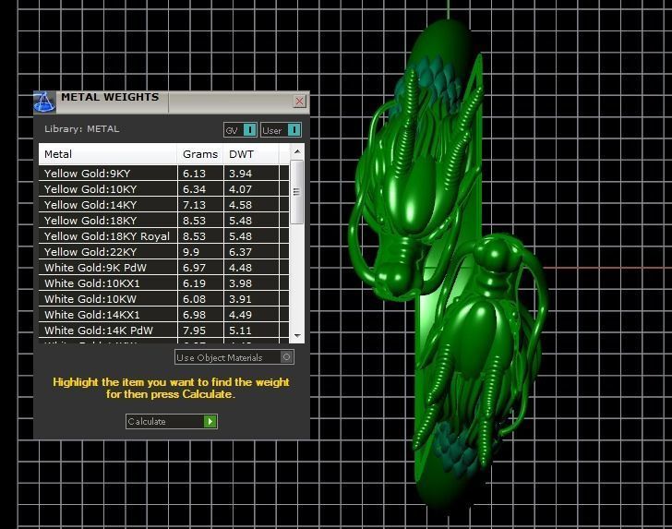The image size is (672, 529).
Task: Select the Yellow Gold:22KY row
Action: tap(163, 252)
